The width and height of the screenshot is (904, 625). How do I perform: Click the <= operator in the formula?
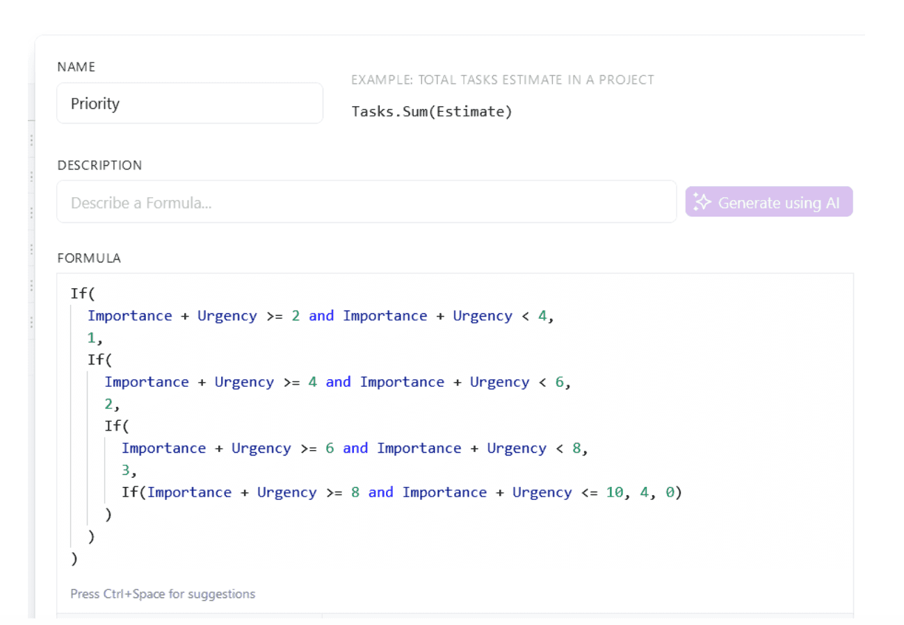pos(588,492)
